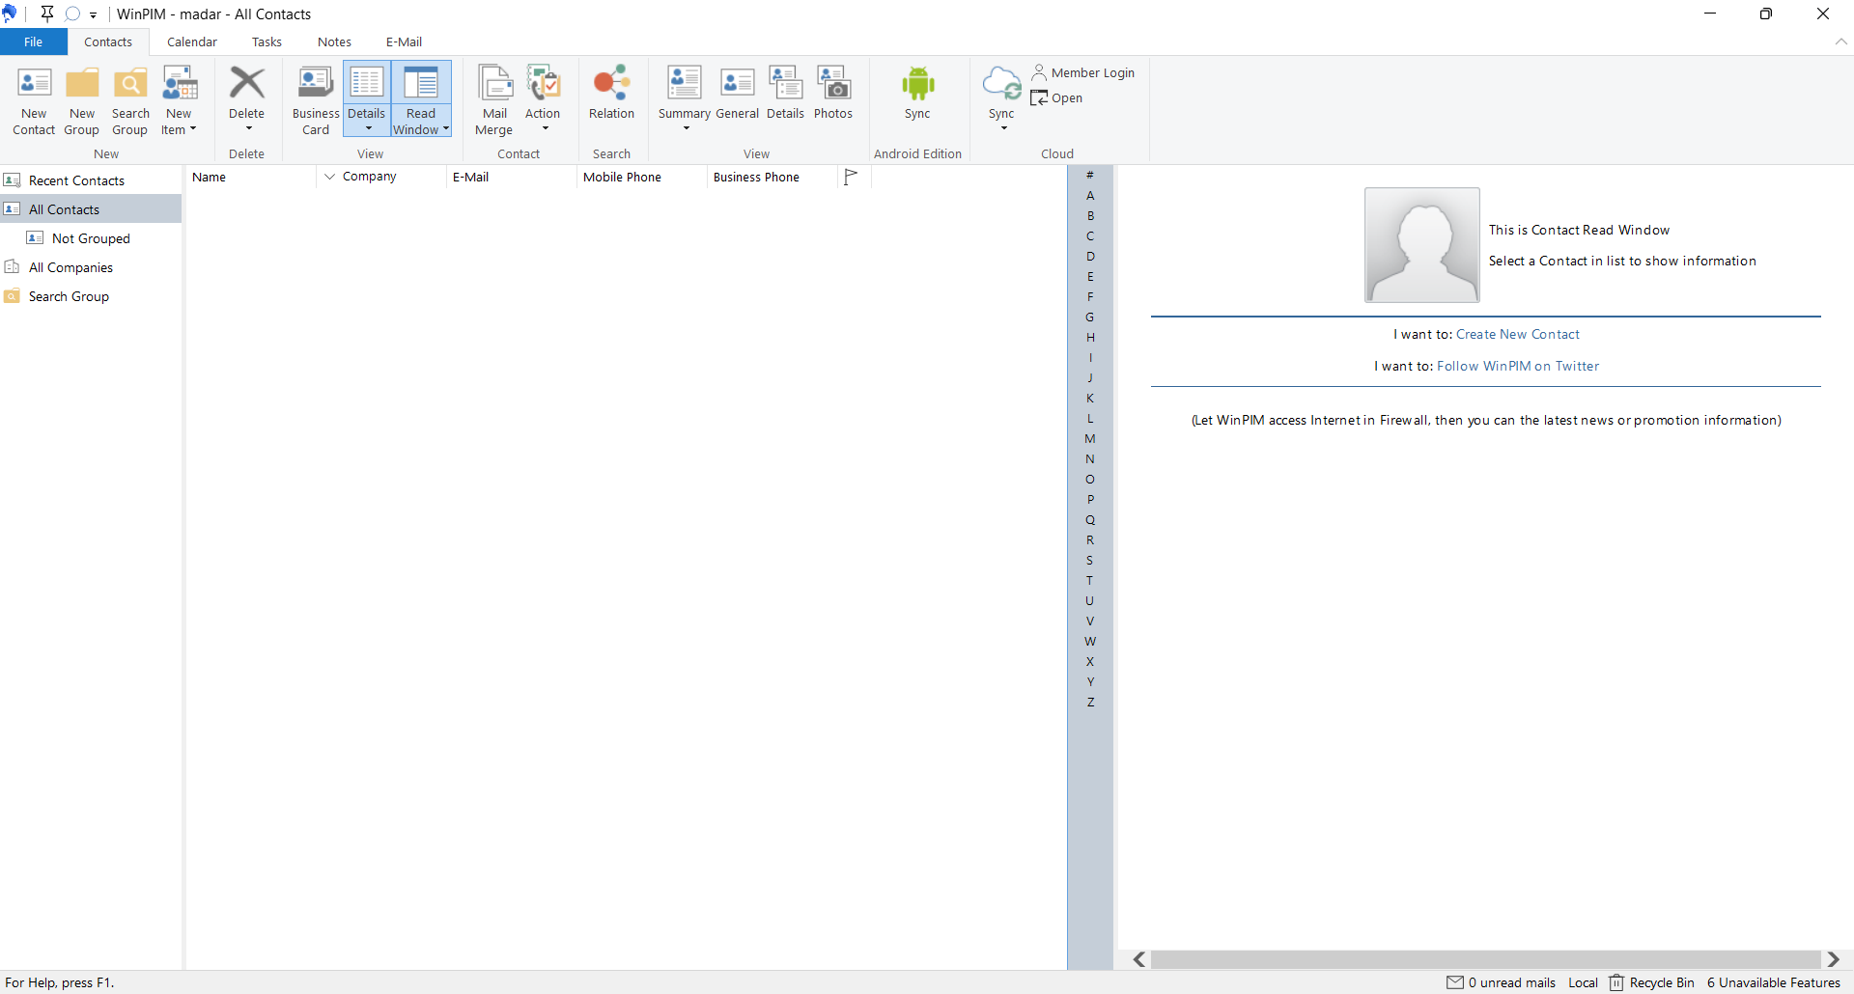
Task: Expand the Summary dropdown arrow
Action: point(686,128)
